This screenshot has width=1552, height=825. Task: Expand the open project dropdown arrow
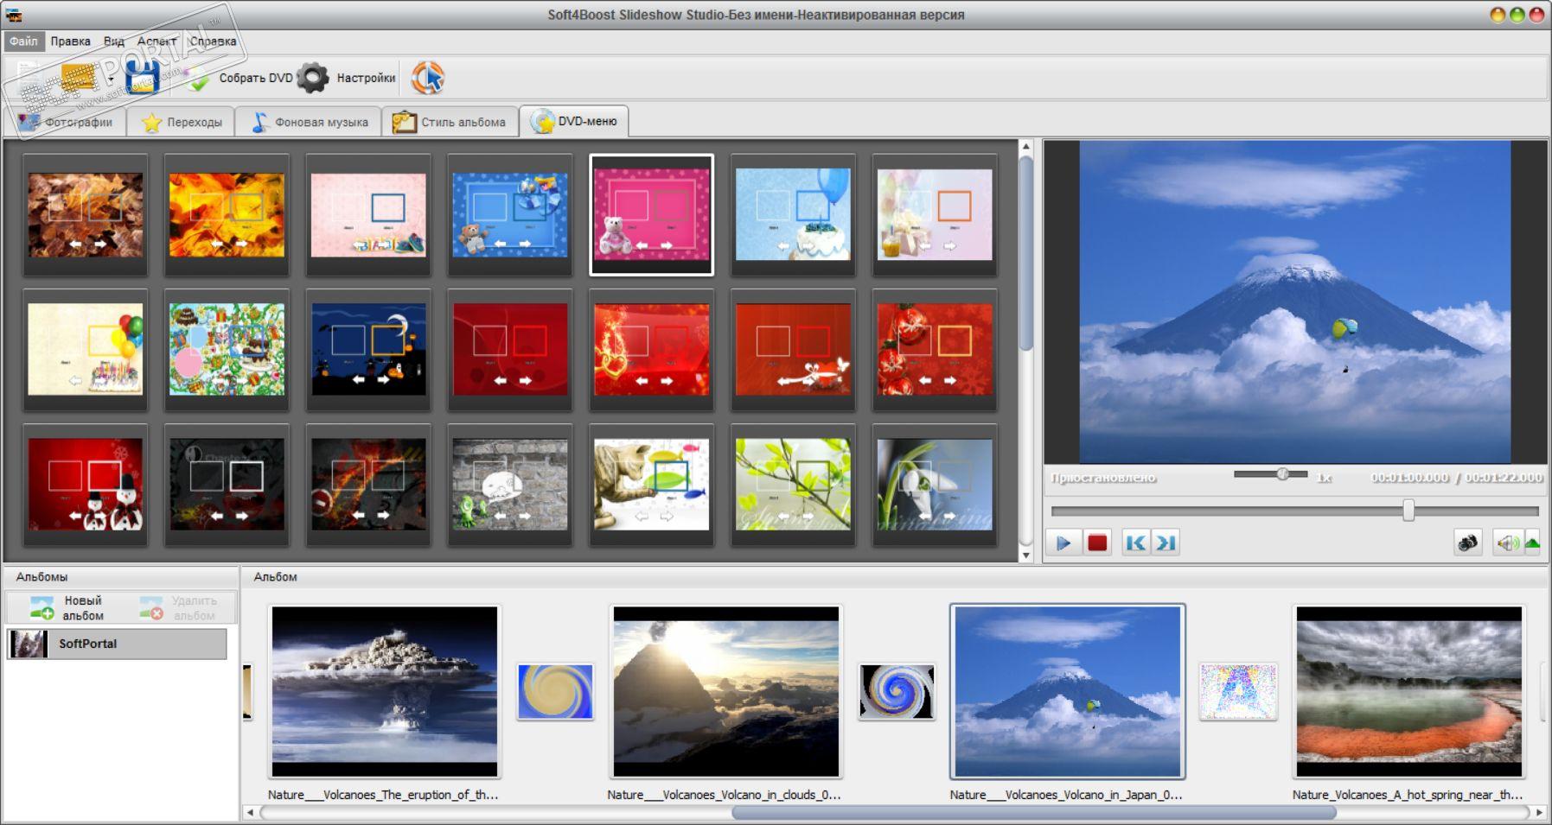click(111, 79)
